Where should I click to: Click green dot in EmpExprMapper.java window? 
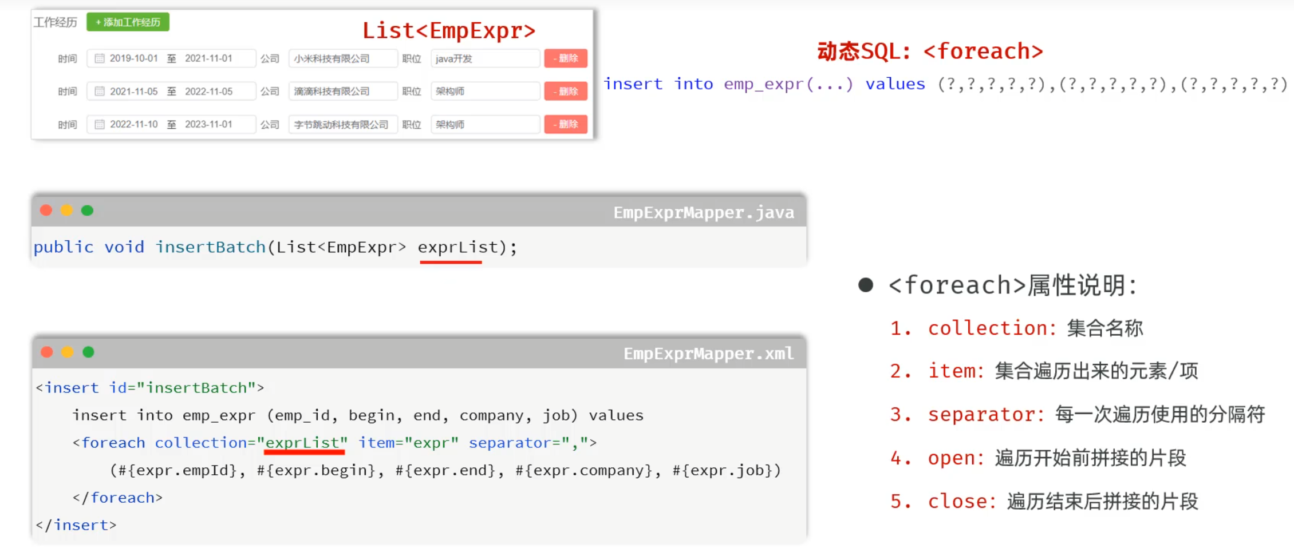pyautogui.click(x=88, y=211)
